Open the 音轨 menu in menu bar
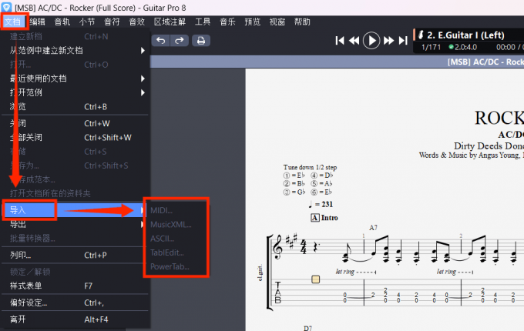Viewport: 524px width, 331px height. [62, 22]
